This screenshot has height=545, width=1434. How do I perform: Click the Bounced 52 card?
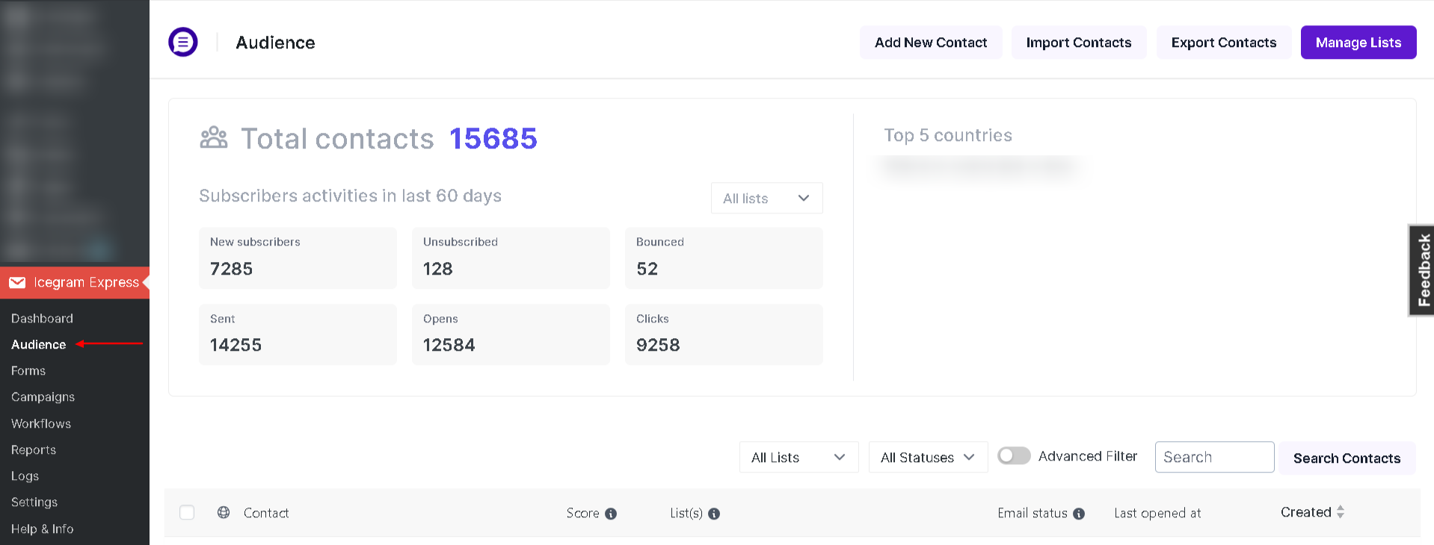(x=724, y=258)
